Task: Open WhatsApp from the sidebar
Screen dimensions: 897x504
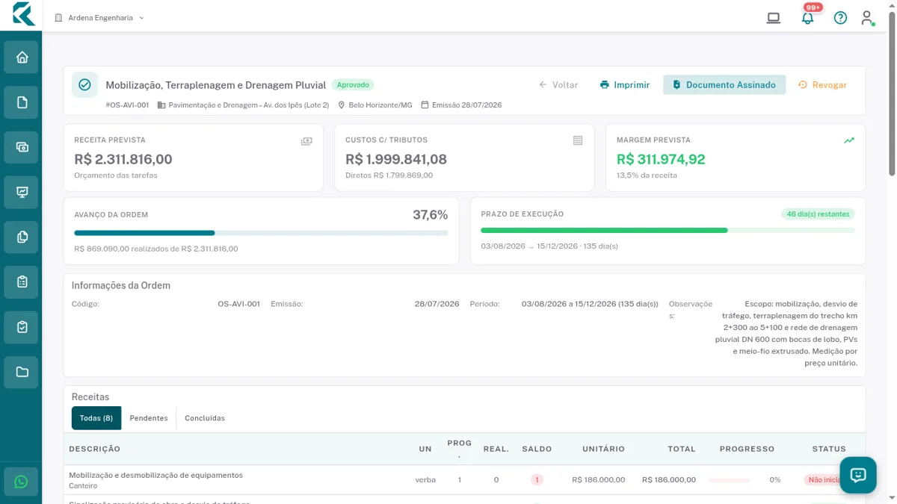Action: (21, 482)
